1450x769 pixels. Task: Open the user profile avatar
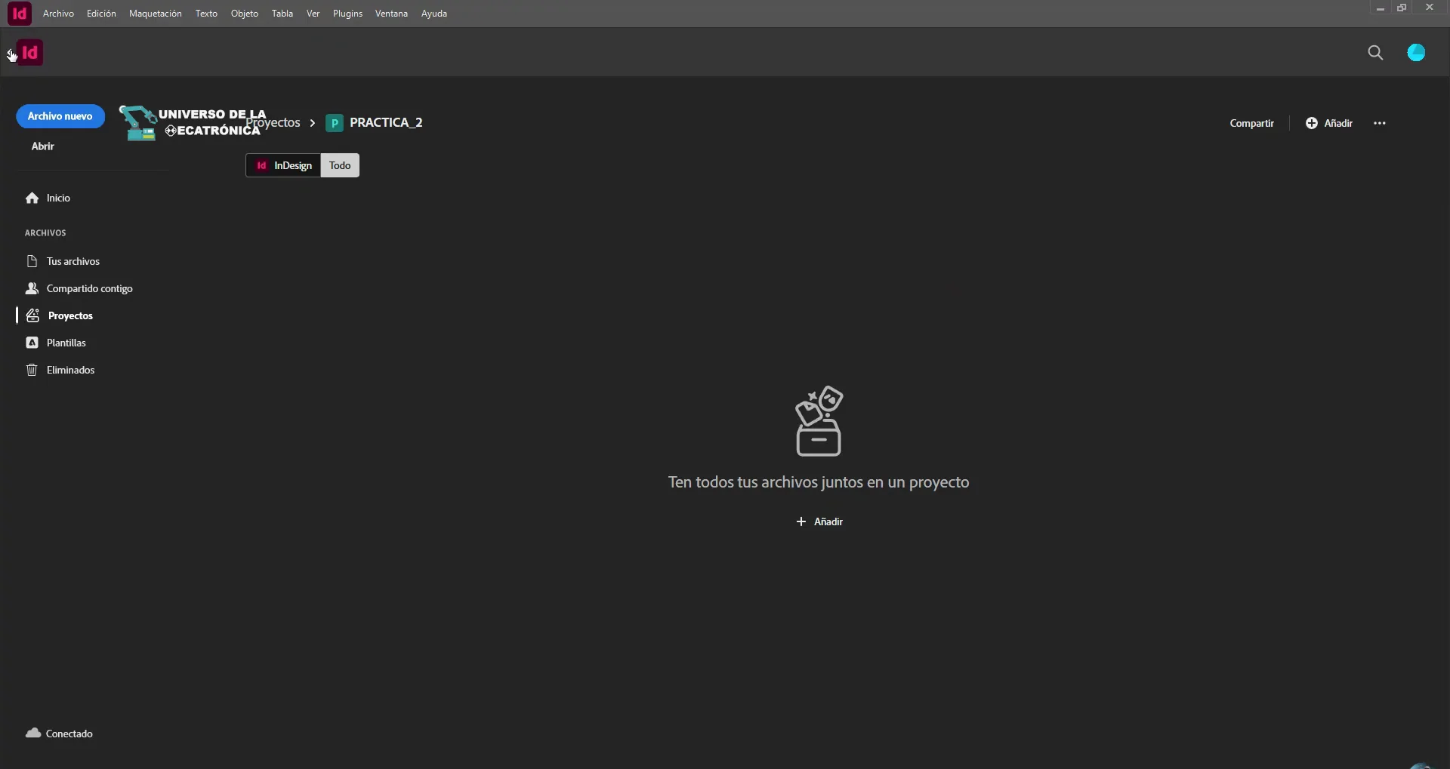(1416, 53)
